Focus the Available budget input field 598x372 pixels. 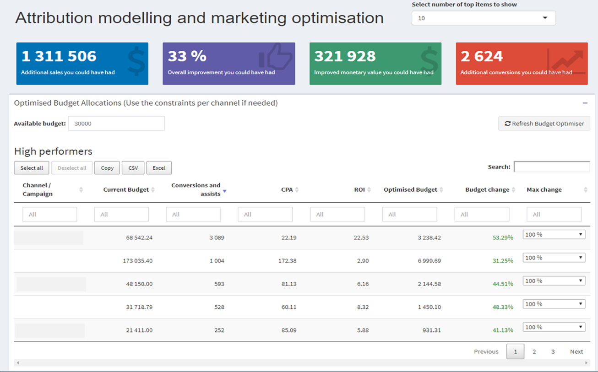(116, 124)
